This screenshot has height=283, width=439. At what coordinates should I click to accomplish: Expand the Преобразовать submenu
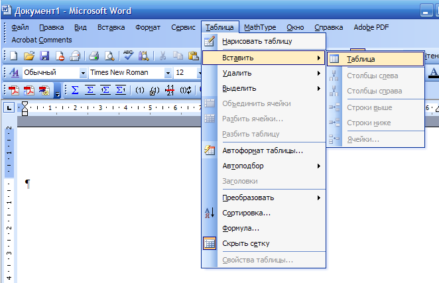(x=263, y=198)
